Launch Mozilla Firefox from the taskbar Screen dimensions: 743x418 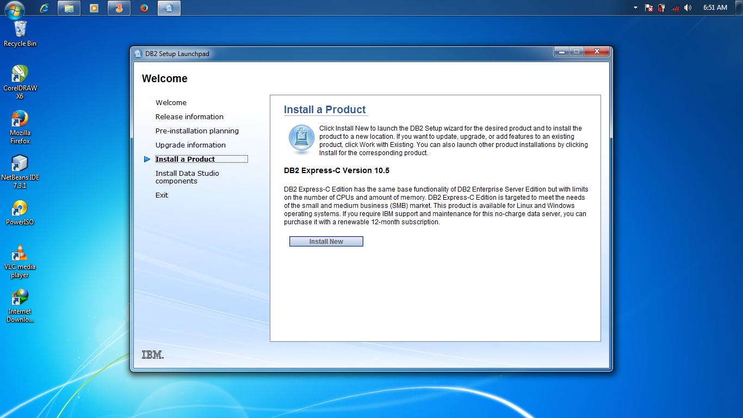pyautogui.click(x=144, y=8)
